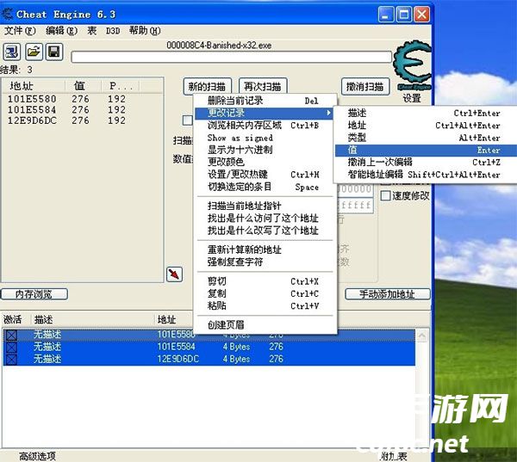
Task: Open the 帮助(H) menu
Action: (x=145, y=31)
